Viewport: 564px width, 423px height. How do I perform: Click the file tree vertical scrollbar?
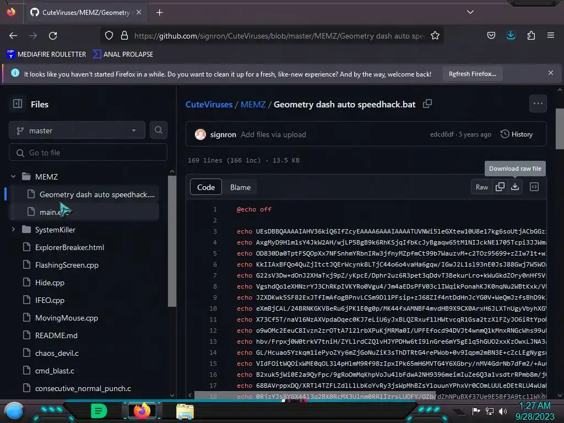172,241
